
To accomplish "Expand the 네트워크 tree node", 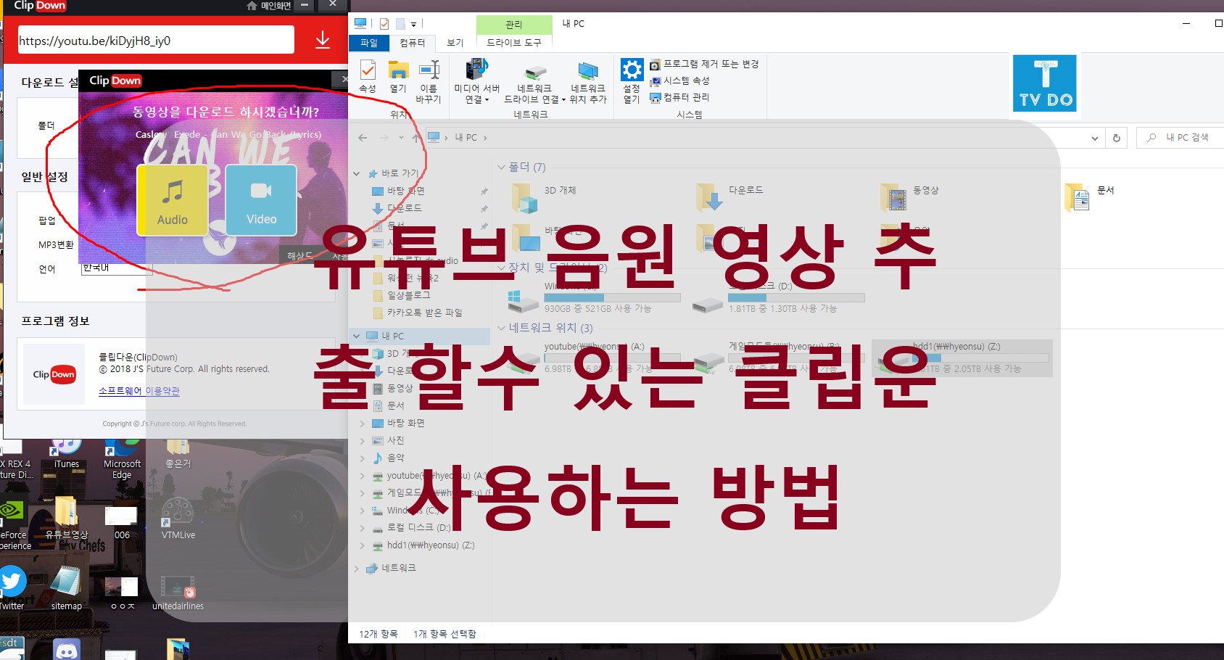I will (x=357, y=569).
